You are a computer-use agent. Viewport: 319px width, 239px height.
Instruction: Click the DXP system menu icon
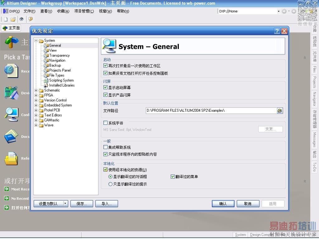[x=6, y=11]
